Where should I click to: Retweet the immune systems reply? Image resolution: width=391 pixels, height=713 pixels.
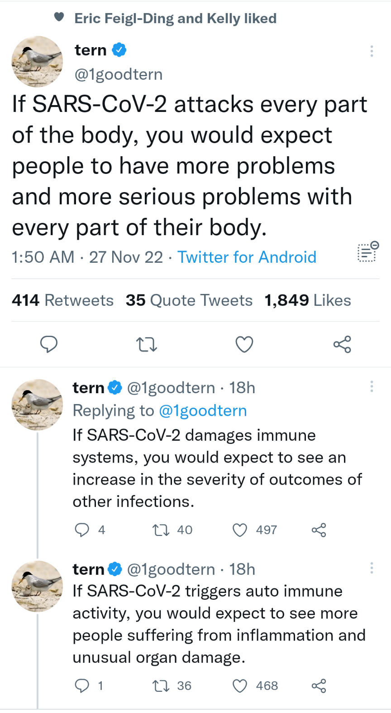tap(161, 530)
